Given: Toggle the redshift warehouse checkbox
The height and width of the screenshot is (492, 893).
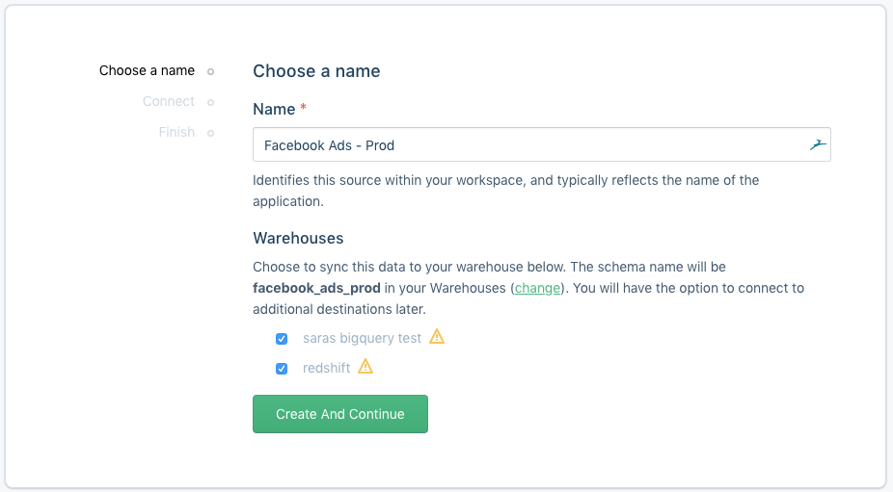Looking at the screenshot, I should pos(282,368).
